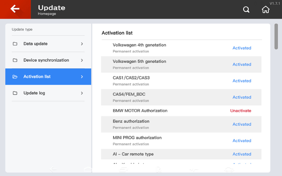
Task: Select the AI – Car remote type entry
Action: pos(181,154)
